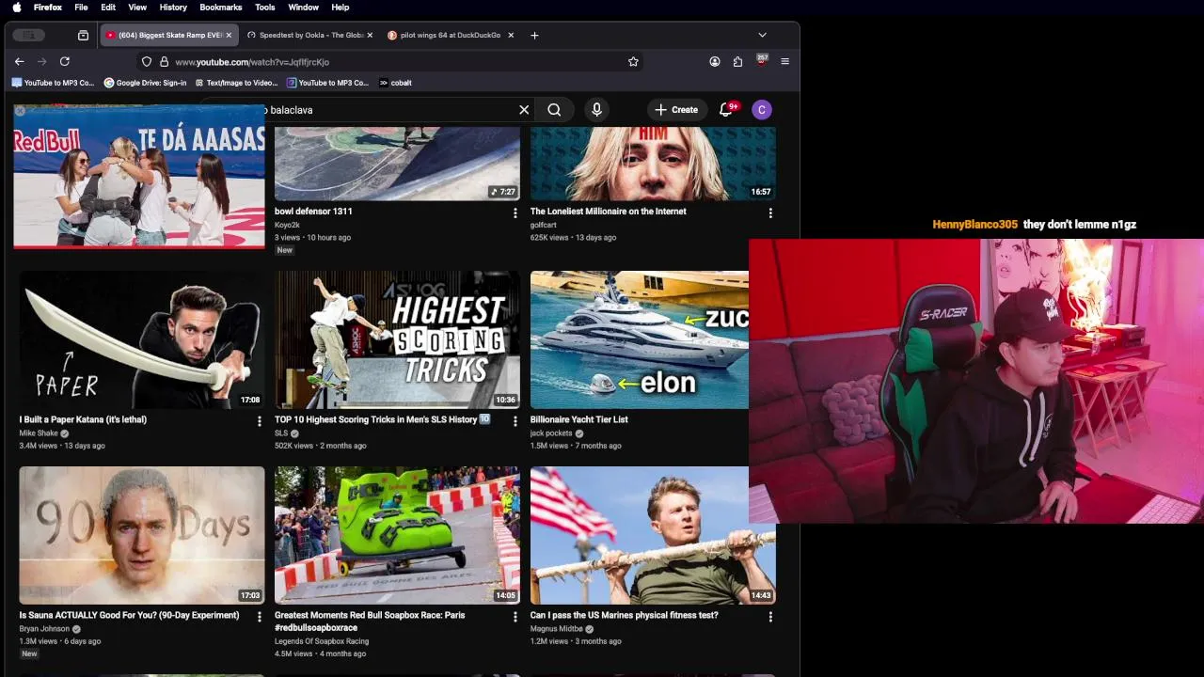Open more options for US Marines video
The width and height of the screenshot is (1204, 677).
click(770, 617)
